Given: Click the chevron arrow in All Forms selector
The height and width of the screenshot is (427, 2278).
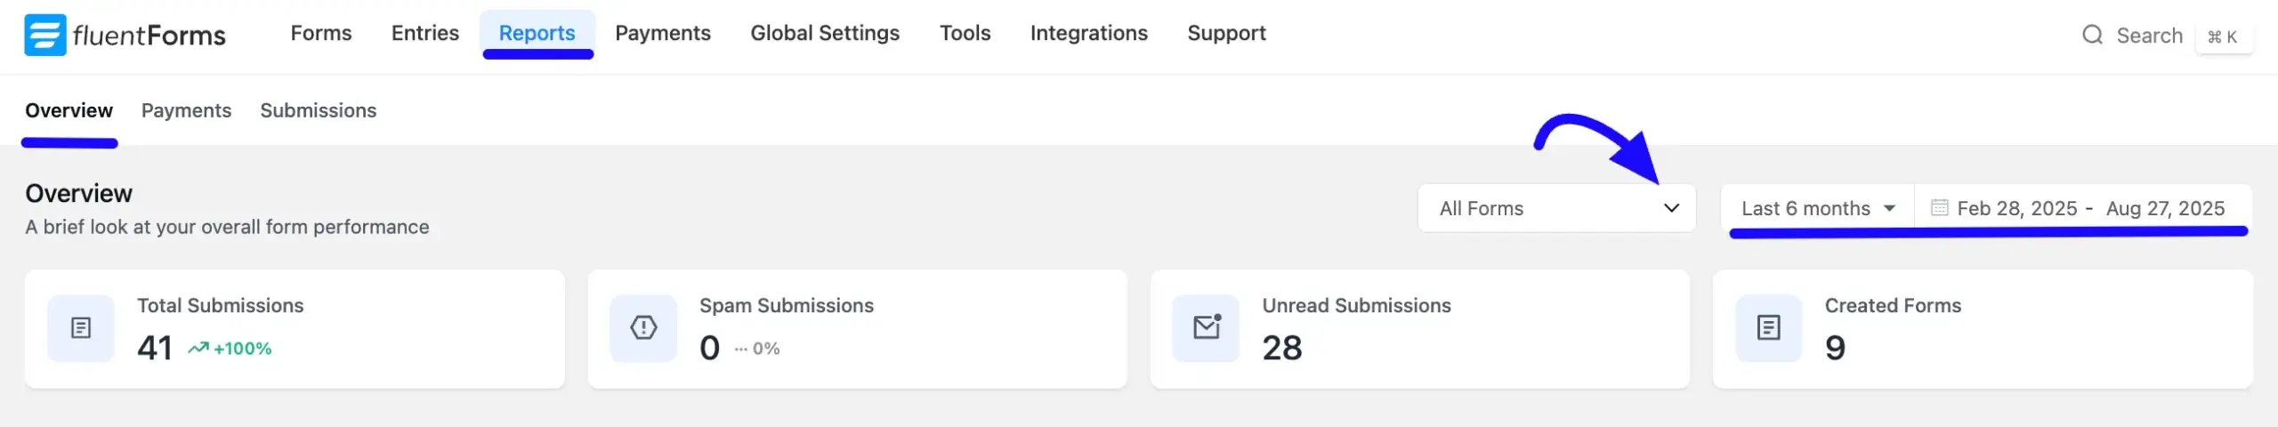Looking at the screenshot, I should [x=1671, y=208].
